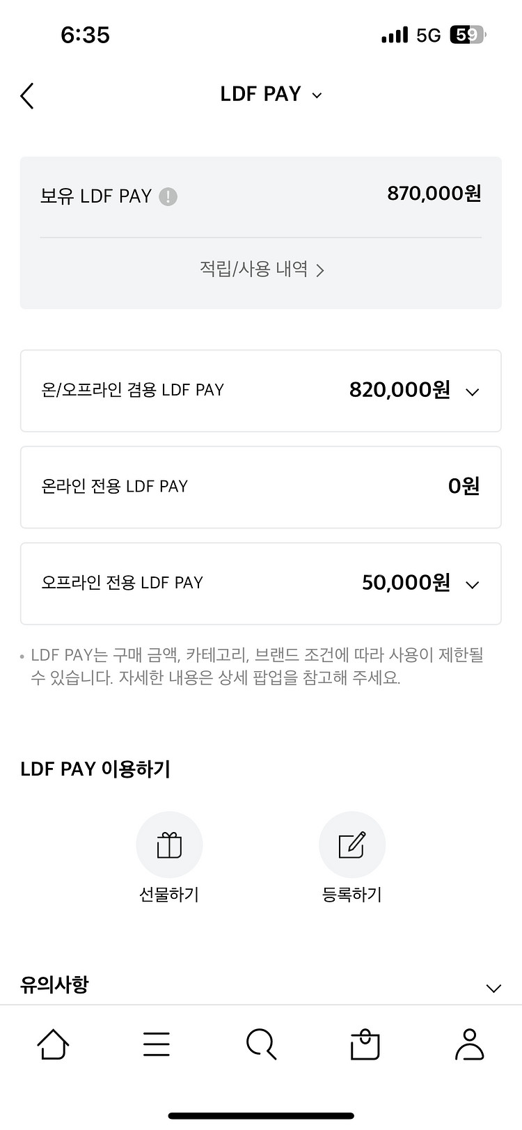Viewport: 522px width, 1130px height.
Task: Open the hamburger menu icon
Action: coord(157,1044)
